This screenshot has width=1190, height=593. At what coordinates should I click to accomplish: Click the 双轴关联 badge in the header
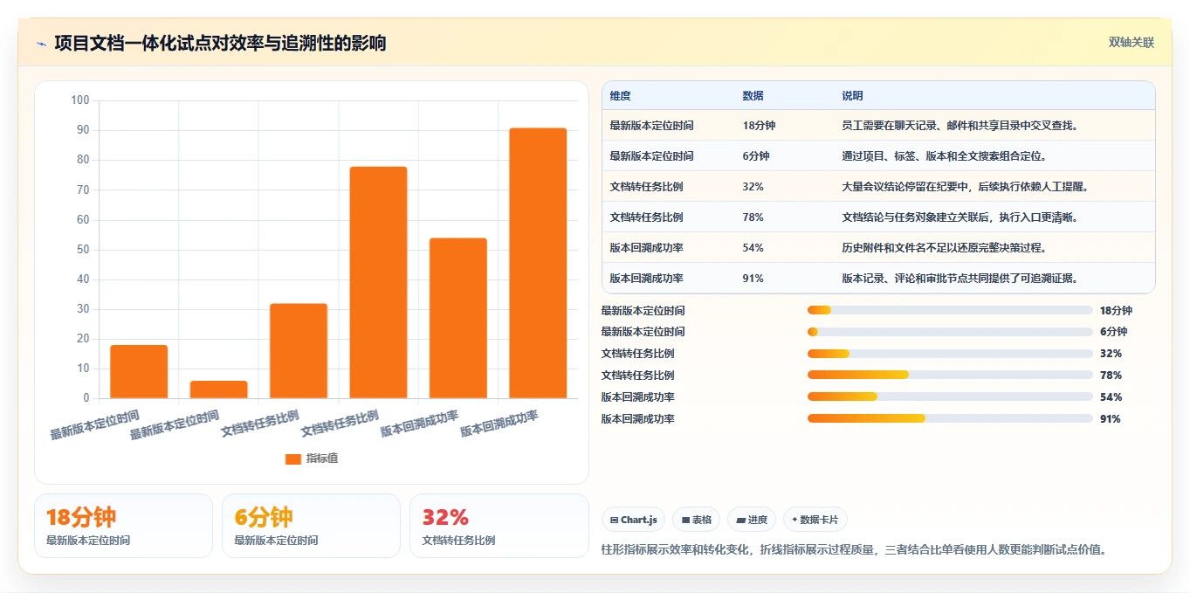[x=1132, y=42]
